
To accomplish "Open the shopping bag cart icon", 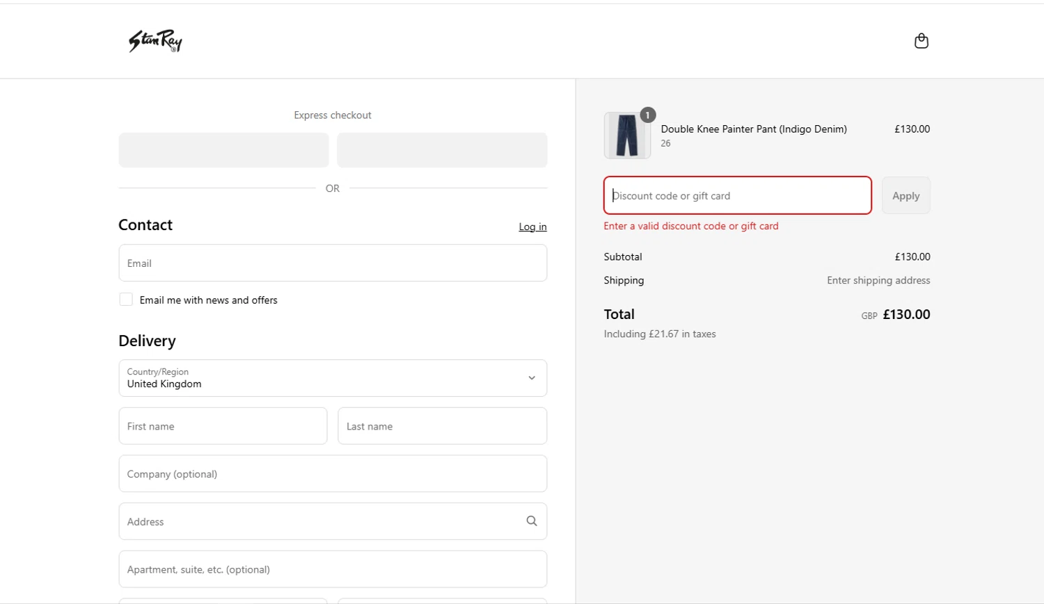I will tap(921, 41).
